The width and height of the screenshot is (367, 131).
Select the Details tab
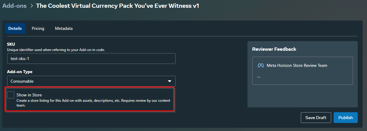point(15,28)
